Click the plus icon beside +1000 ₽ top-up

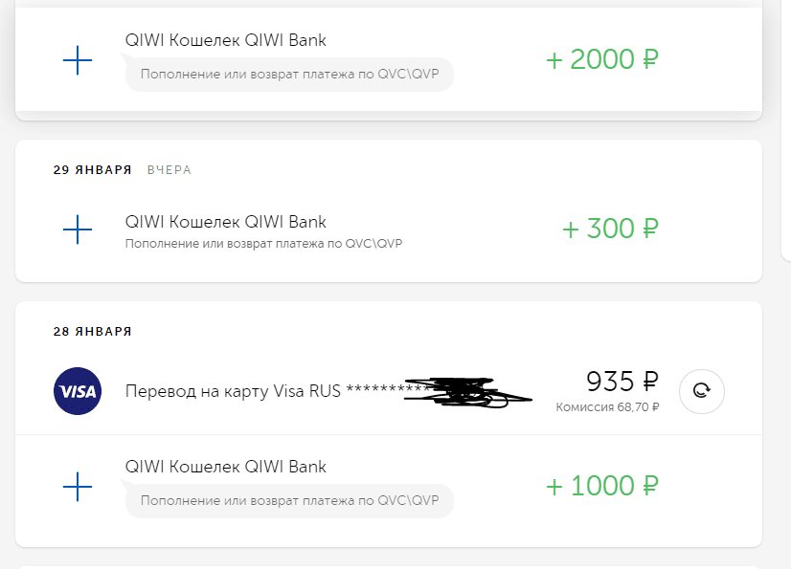pos(77,487)
